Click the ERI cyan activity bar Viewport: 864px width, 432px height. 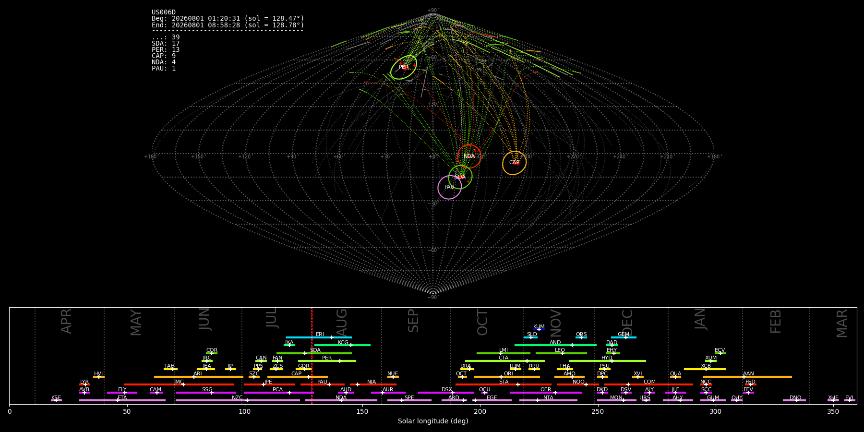click(x=319, y=337)
